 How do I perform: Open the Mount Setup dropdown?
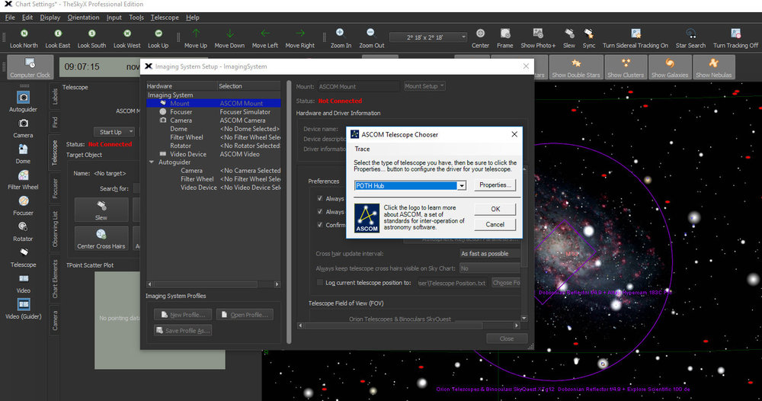pos(424,86)
